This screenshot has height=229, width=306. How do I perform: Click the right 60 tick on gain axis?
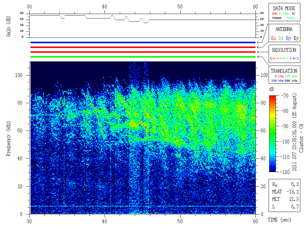click(x=262, y=19)
